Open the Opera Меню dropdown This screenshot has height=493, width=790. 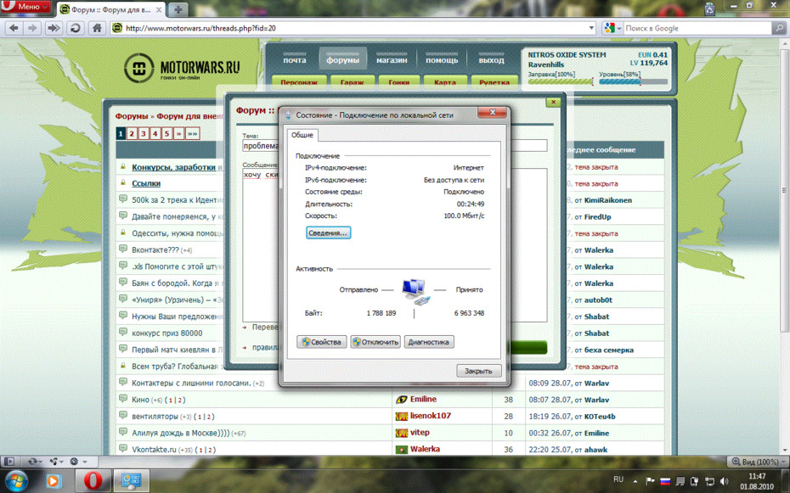click(x=26, y=7)
